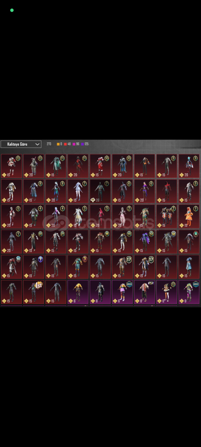Select the orange striped outfit with badge 12

tap(167, 292)
